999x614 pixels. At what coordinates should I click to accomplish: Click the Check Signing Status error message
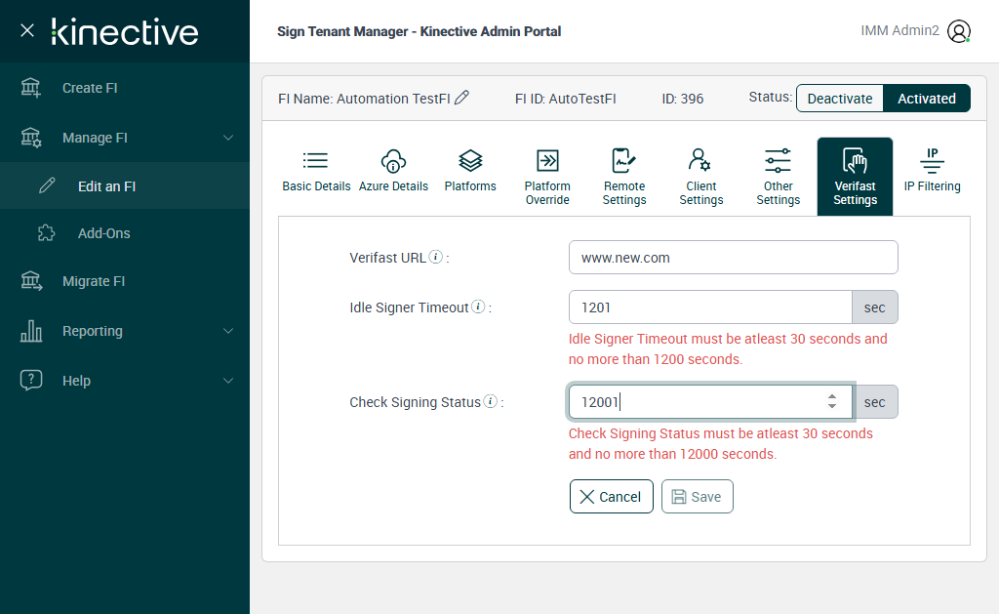coord(721,444)
